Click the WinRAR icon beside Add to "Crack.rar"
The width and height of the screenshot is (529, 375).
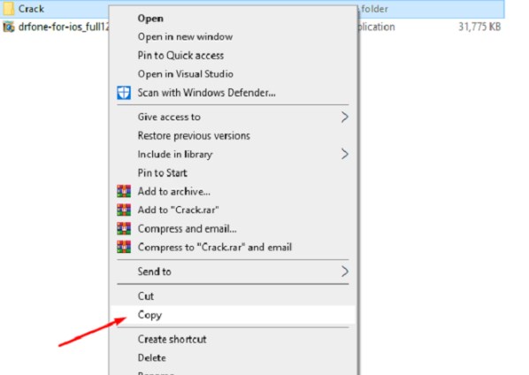pyautogui.click(x=124, y=210)
